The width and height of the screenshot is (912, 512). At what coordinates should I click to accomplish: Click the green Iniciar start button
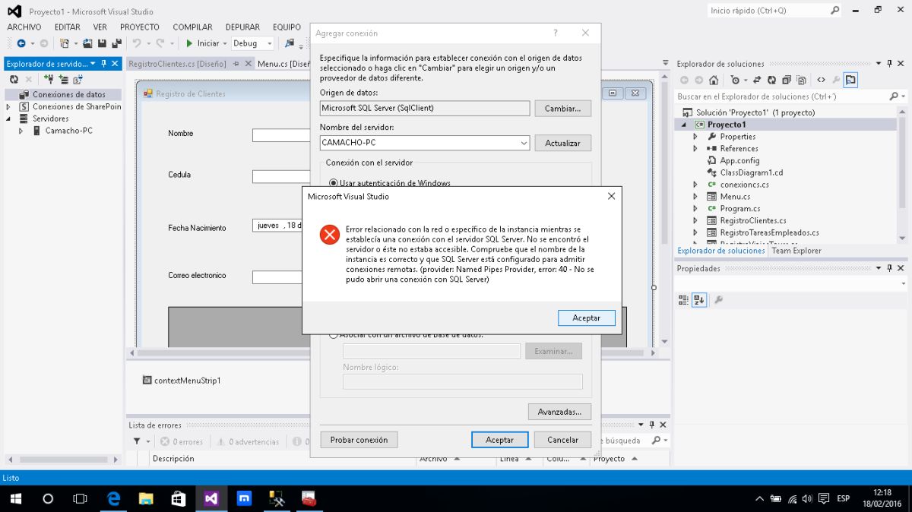(202, 43)
